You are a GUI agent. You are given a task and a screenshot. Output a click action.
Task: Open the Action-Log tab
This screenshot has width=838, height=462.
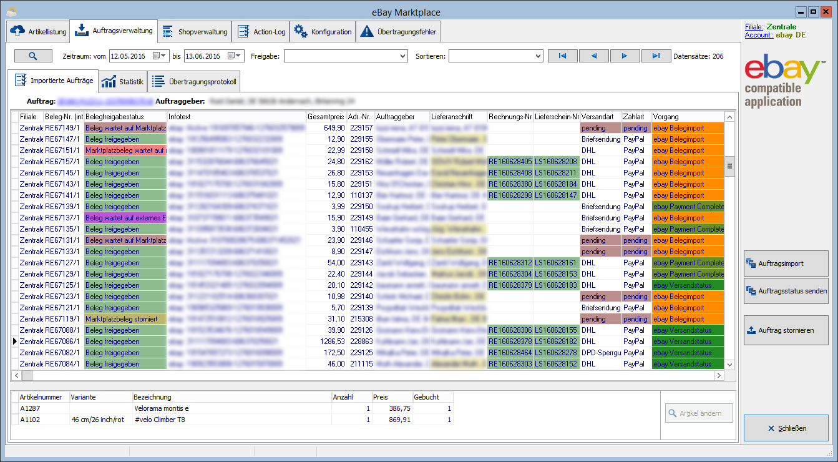(x=260, y=32)
